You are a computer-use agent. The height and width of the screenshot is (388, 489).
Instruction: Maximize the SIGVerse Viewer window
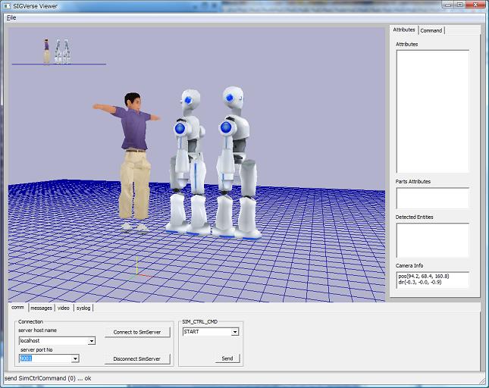click(459, 5)
